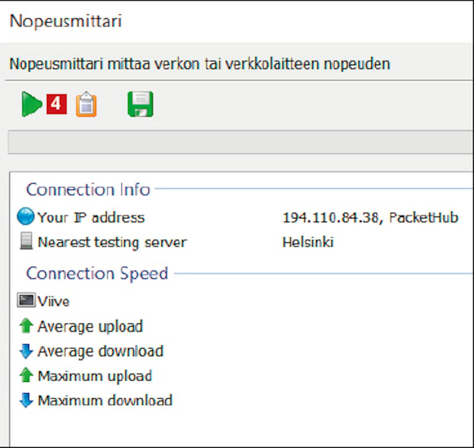Select the Your IP address row
Image resolution: width=474 pixels, height=448 pixels.
[x=91, y=217]
